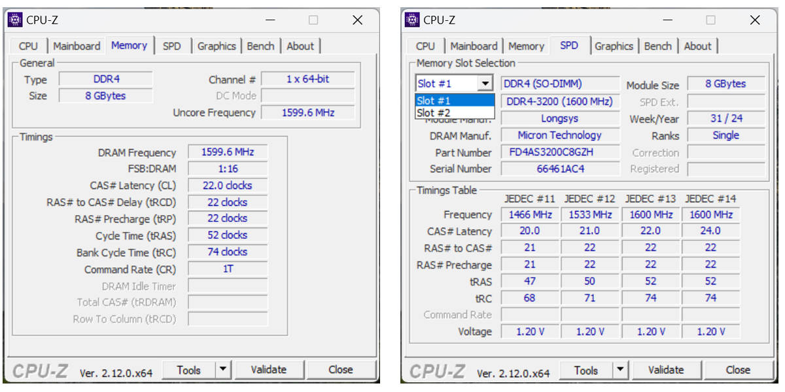Select Memory tab in left window
Image resolution: width=785 pixels, height=392 pixels.
tap(129, 45)
